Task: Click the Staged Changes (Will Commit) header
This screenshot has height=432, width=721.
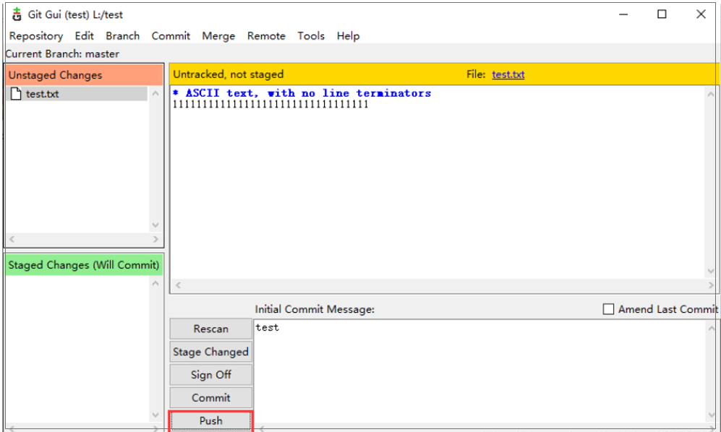Action: pos(85,265)
